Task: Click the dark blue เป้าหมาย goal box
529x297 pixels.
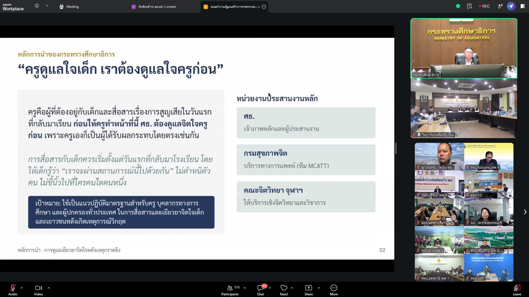Action: tap(121, 212)
